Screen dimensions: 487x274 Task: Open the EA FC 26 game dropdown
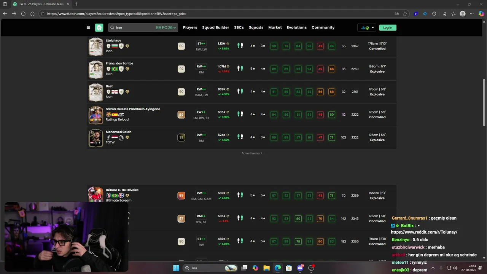coord(166,27)
